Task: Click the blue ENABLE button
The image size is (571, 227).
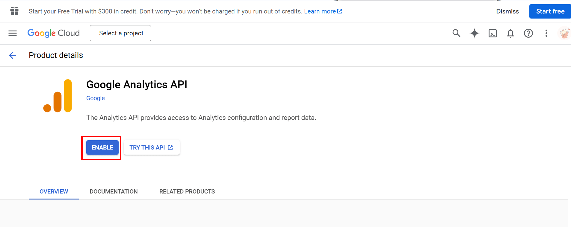Action: pos(102,147)
